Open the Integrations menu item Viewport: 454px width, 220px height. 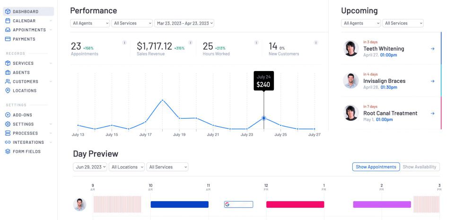click(x=28, y=142)
